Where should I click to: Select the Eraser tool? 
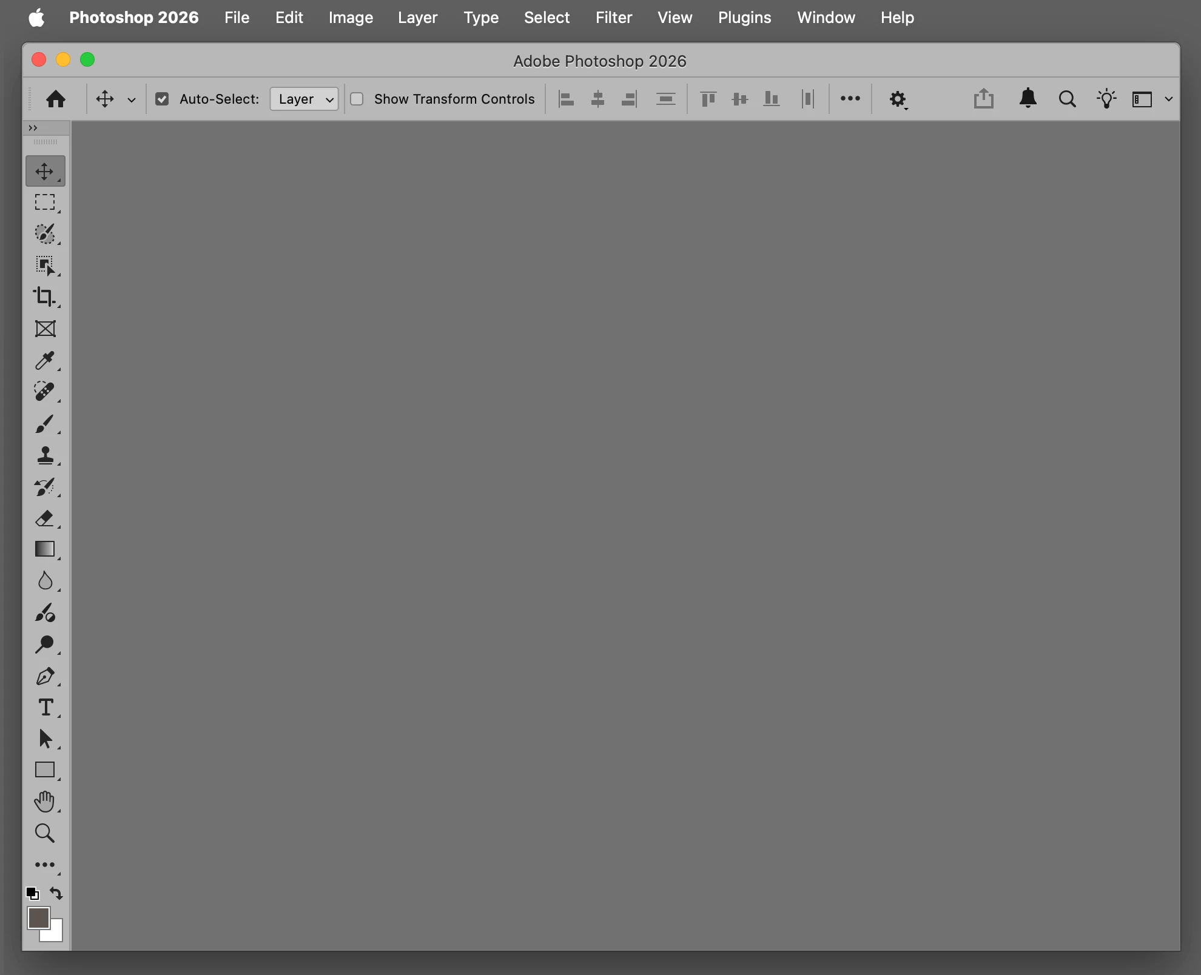pos(44,518)
